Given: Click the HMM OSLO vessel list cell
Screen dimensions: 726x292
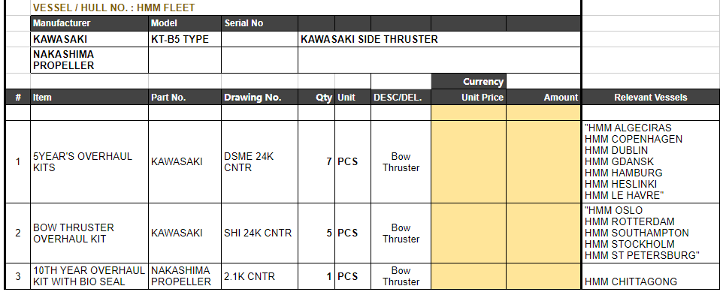Looking at the screenshot, I should point(651,233).
